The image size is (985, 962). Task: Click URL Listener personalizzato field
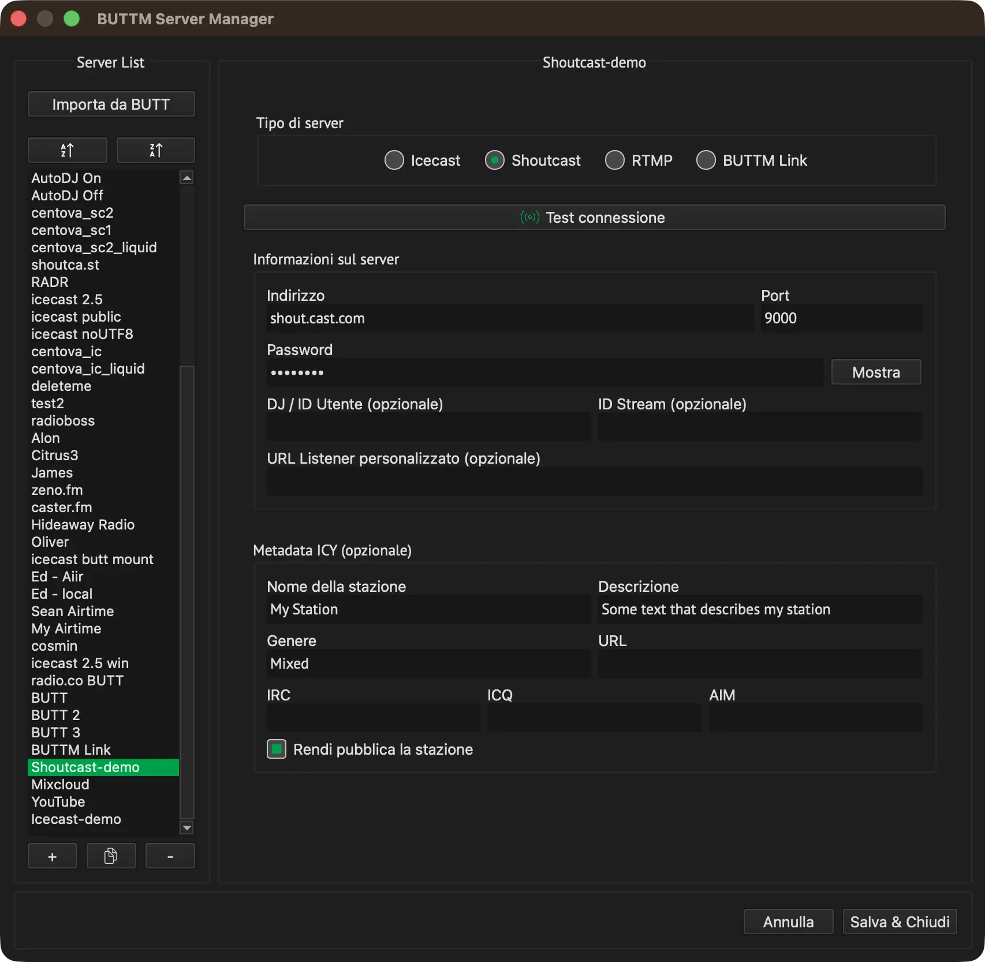[594, 481]
